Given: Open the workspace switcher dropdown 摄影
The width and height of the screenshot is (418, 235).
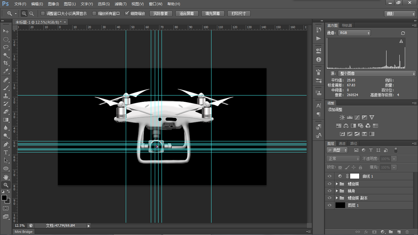Looking at the screenshot, I should pyautogui.click(x=400, y=14).
